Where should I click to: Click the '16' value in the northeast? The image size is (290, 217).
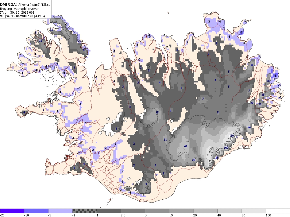click(252, 65)
